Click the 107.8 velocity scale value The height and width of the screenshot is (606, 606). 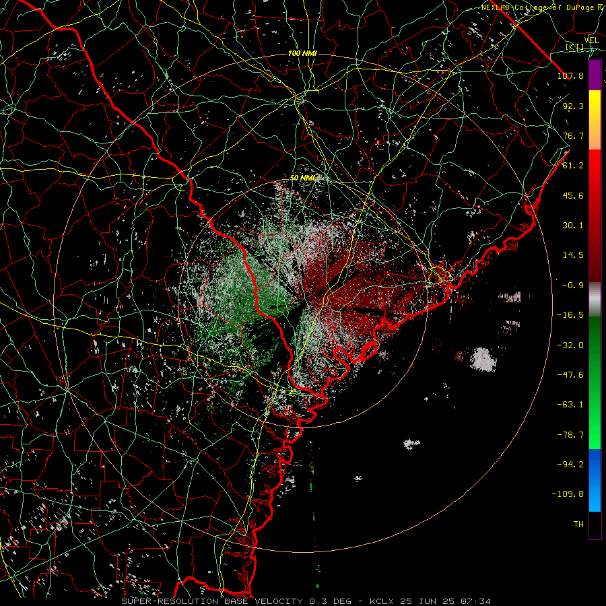(570, 75)
